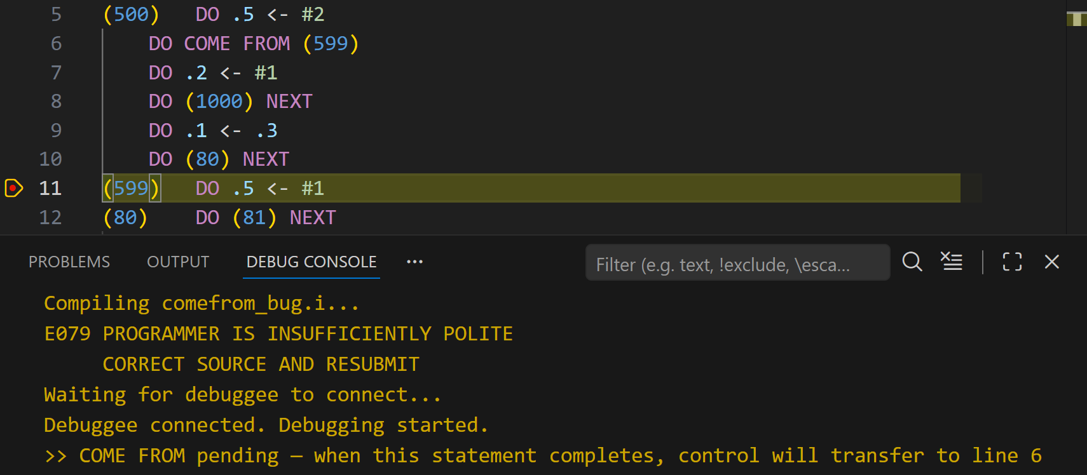The image size is (1087, 475).
Task: Clear the debug console output
Action: pos(951,262)
